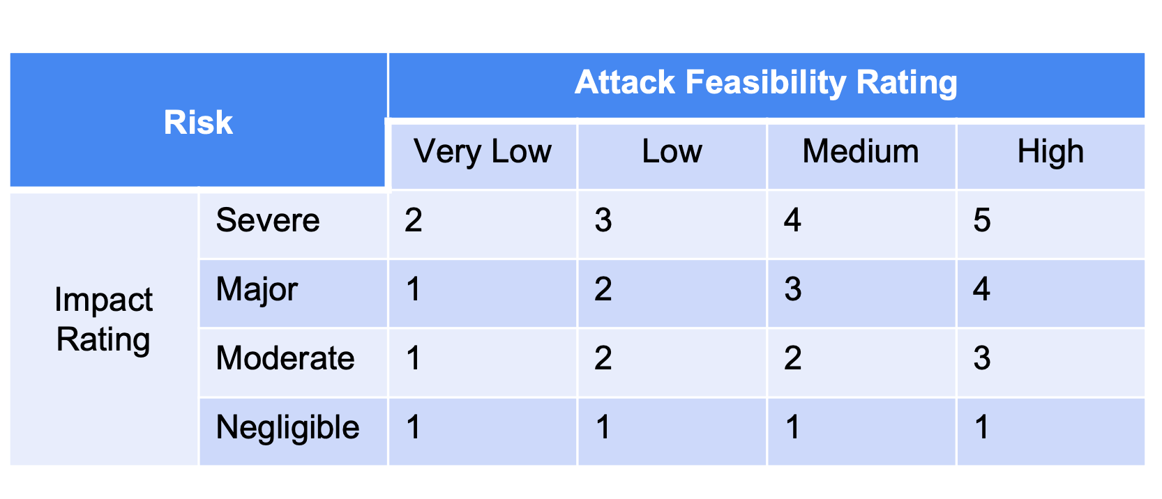The image size is (1162, 499).
Task: Select the Severe / High cell showing 5
Action: tap(1051, 224)
